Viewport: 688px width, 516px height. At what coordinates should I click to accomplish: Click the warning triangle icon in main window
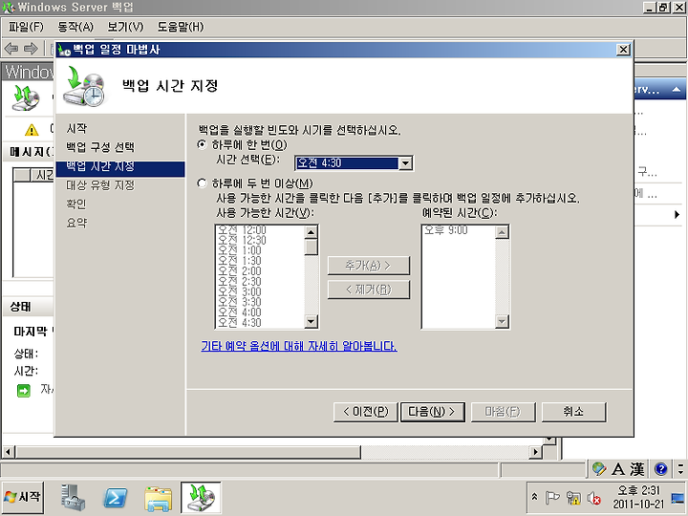point(32,130)
